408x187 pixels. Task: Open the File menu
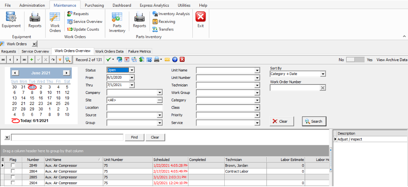(8, 5)
